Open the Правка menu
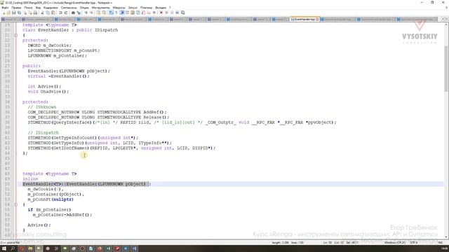This screenshot has height=252, width=449. click(x=16, y=8)
